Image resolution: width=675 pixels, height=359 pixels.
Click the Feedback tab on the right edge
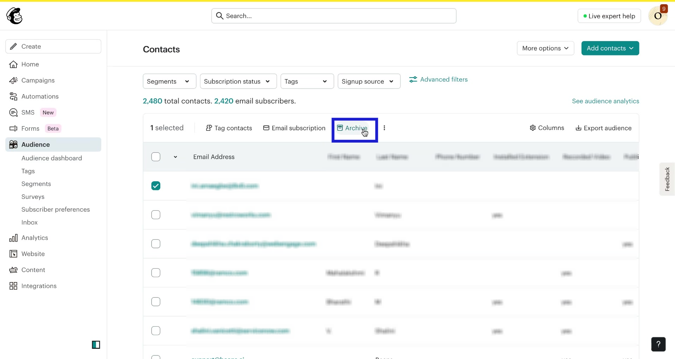pos(667,179)
